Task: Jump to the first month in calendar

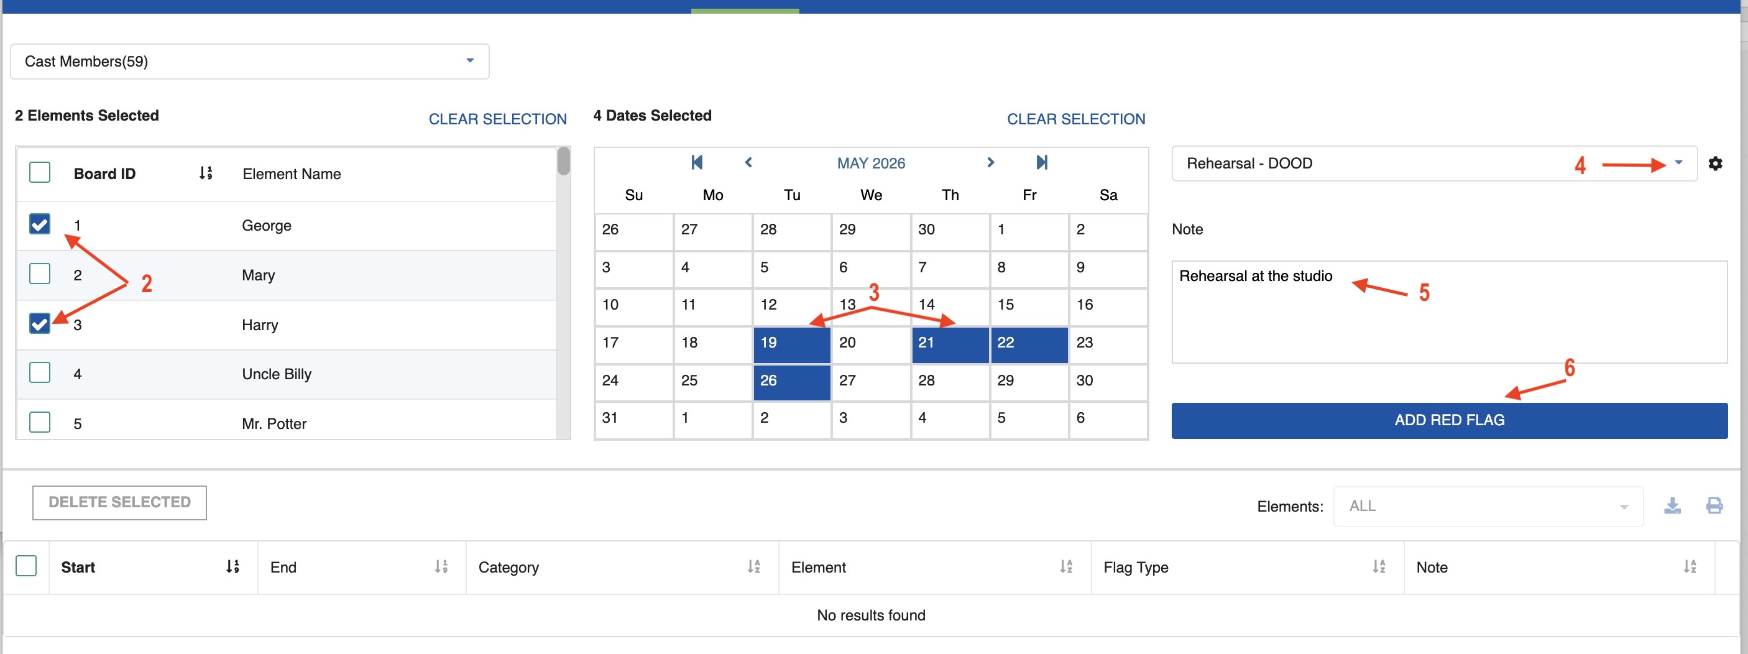Action: pyautogui.click(x=697, y=163)
